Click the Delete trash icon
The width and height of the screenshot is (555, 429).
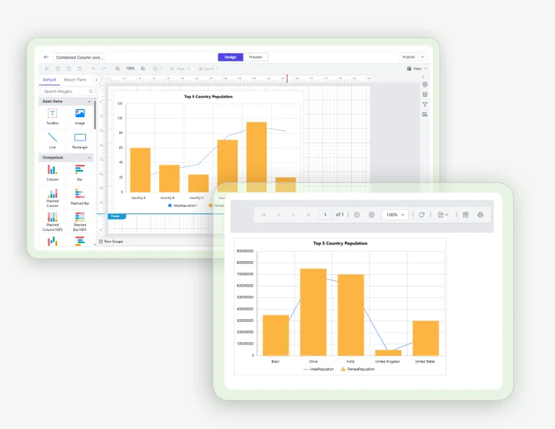tap(79, 69)
